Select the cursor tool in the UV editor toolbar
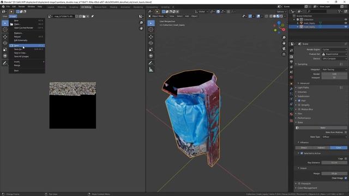The width and height of the screenshot is (349, 196). coord(5,29)
